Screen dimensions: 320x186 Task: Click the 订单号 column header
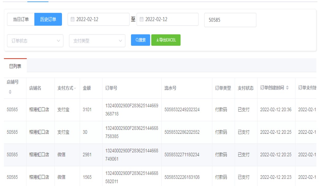111,88
